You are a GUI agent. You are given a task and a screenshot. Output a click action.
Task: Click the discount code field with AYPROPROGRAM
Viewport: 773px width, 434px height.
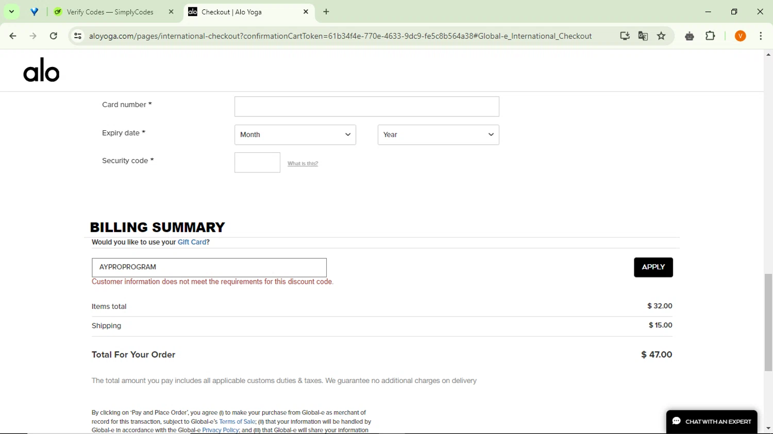click(x=209, y=268)
